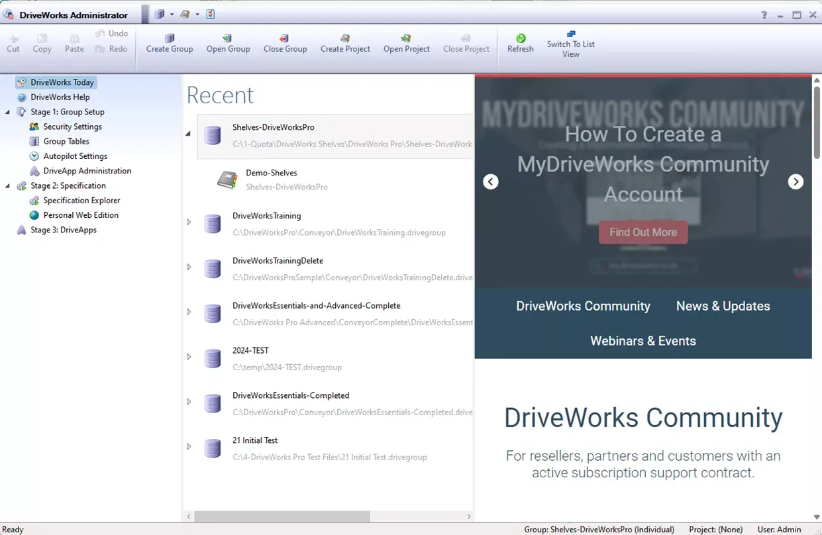Select the 2024-TEST group entry
The width and height of the screenshot is (822, 535).
(x=335, y=358)
